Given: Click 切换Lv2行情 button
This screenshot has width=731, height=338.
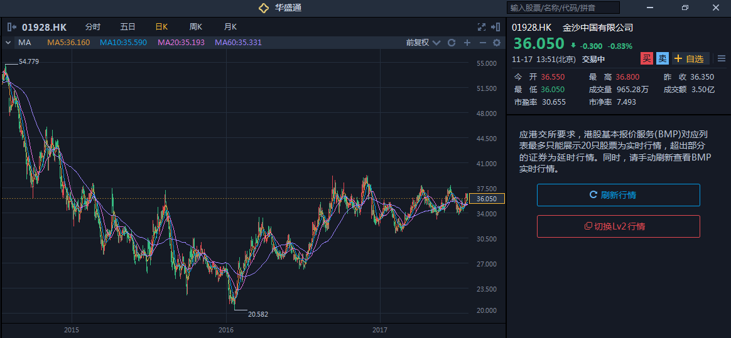Looking at the screenshot, I should click(x=618, y=226).
